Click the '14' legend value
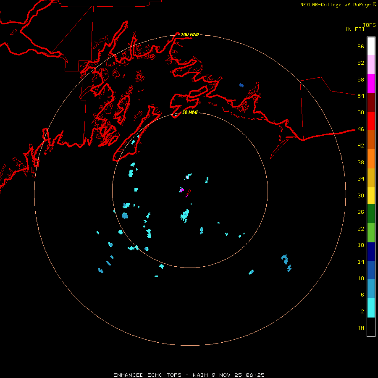 pos(361,262)
